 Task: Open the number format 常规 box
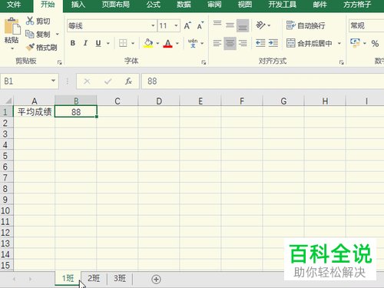click(366, 25)
